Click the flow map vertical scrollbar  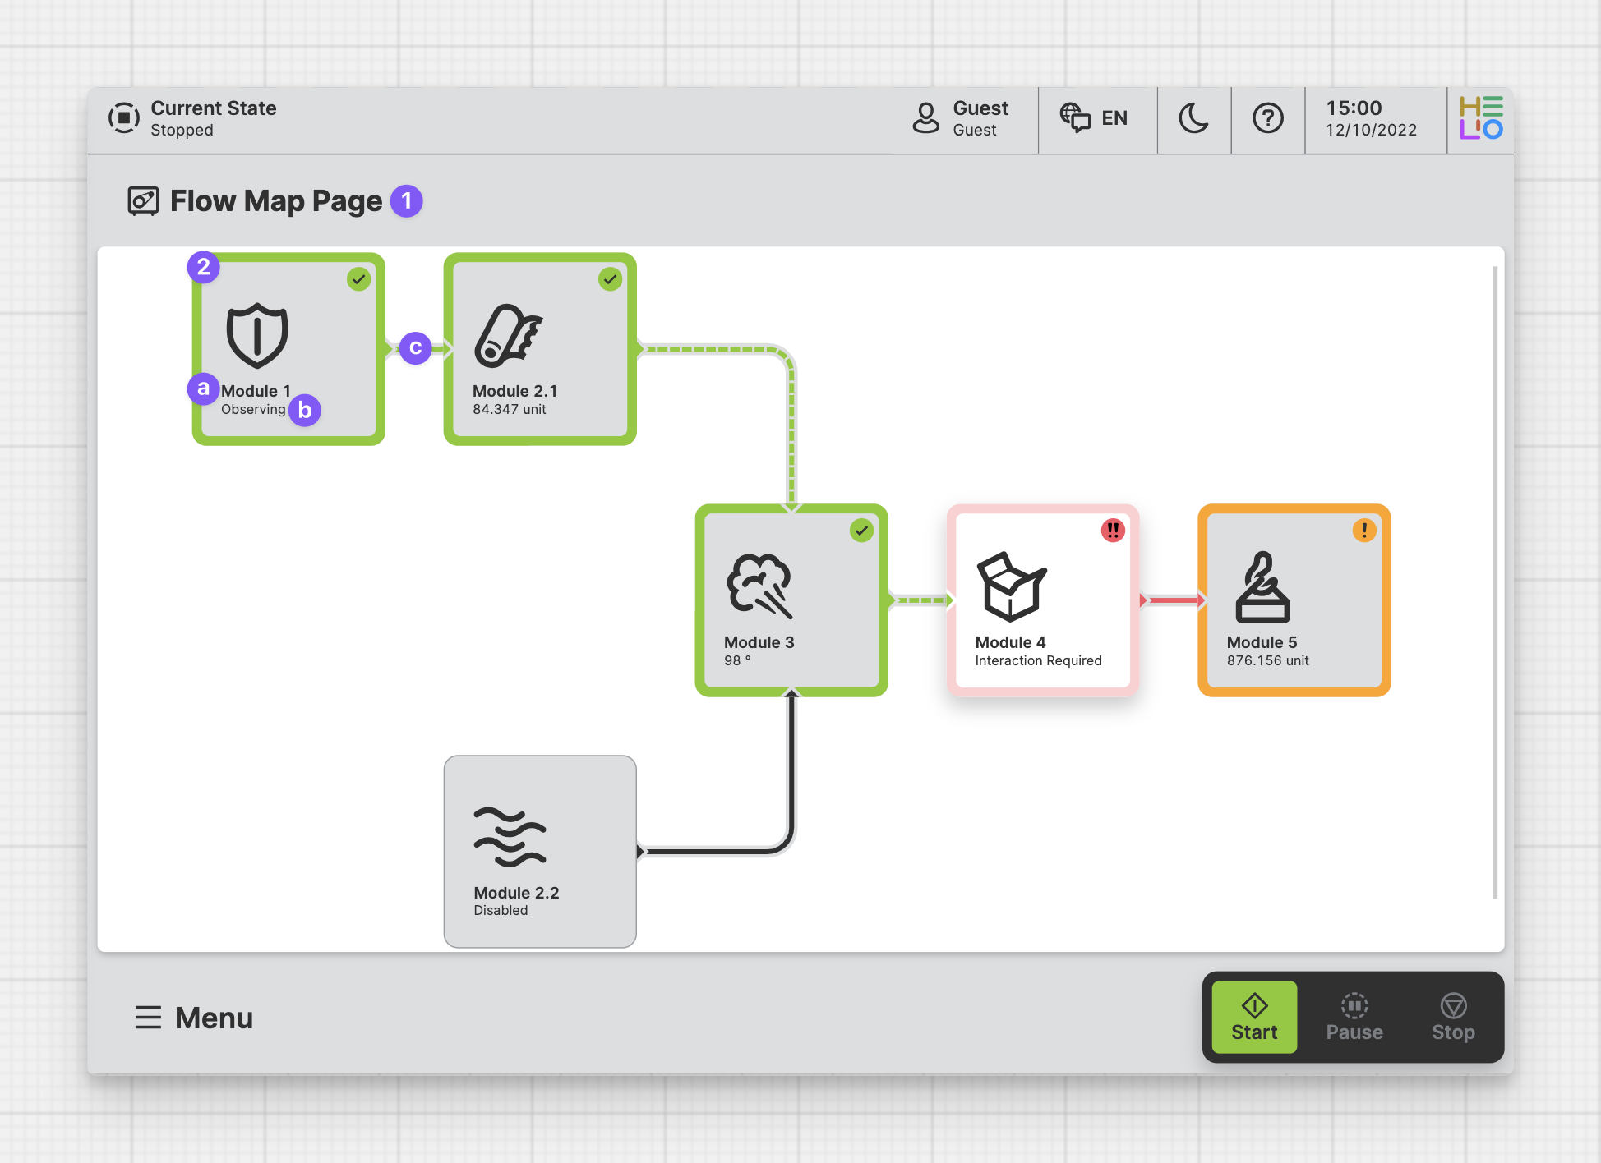(x=1494, y=581)
